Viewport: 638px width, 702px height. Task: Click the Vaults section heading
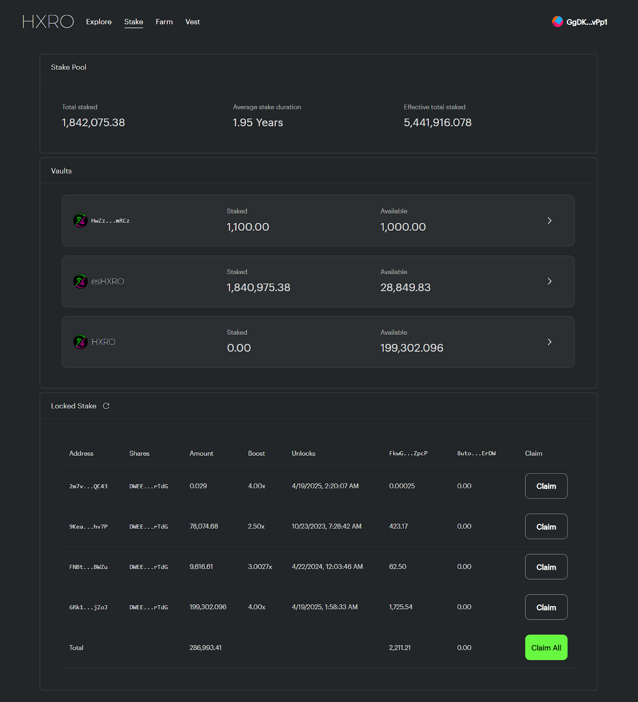click(61, 171)
